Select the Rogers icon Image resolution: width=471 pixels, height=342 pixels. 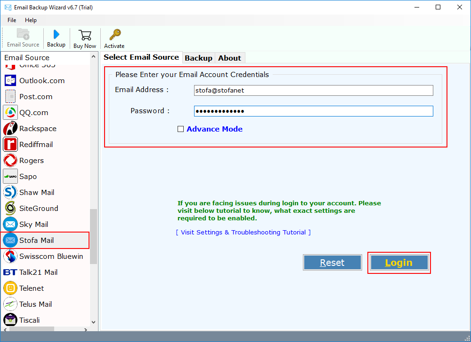click(x=10, y=161)
